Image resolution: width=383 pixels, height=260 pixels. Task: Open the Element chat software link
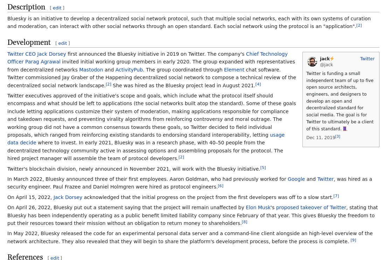234,70
